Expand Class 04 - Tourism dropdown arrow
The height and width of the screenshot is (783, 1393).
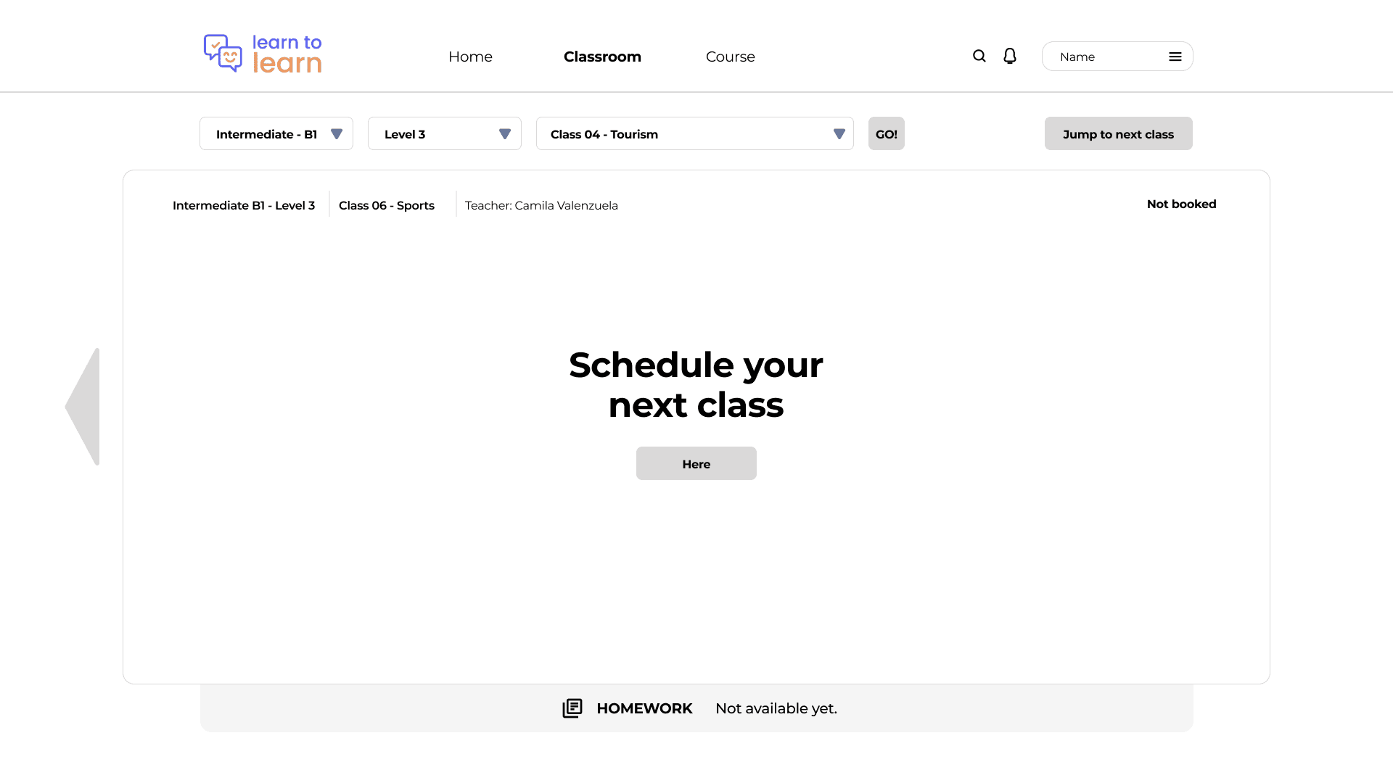coord(839,134)
